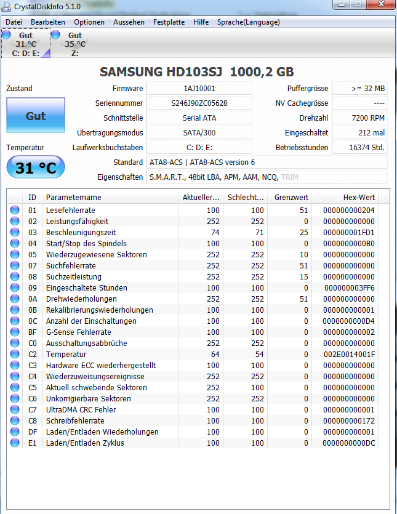Click status icon of Laden/Entladen Zyklus row
The width and height of the screenshot is (397, 514).
pos(15,443)
